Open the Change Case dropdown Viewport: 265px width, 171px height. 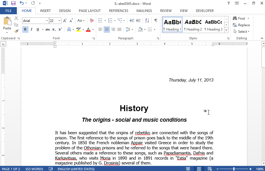[x=81, y=21]
